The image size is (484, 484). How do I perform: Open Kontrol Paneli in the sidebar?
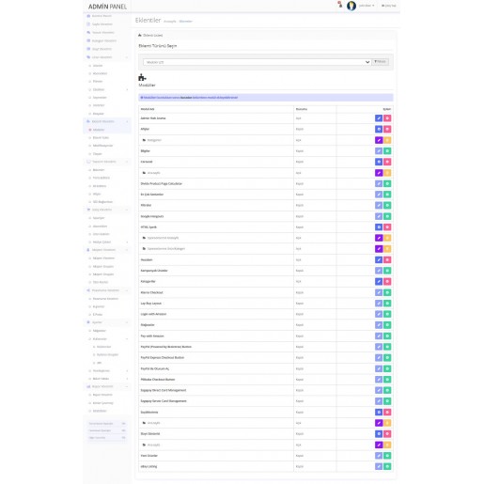point(107,16)
